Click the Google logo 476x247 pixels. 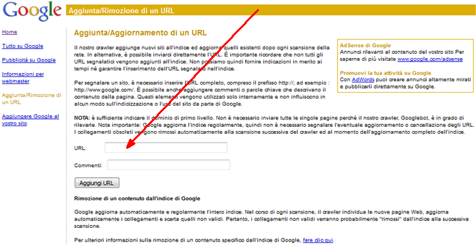pyautogui.click(x=32, y=11)
